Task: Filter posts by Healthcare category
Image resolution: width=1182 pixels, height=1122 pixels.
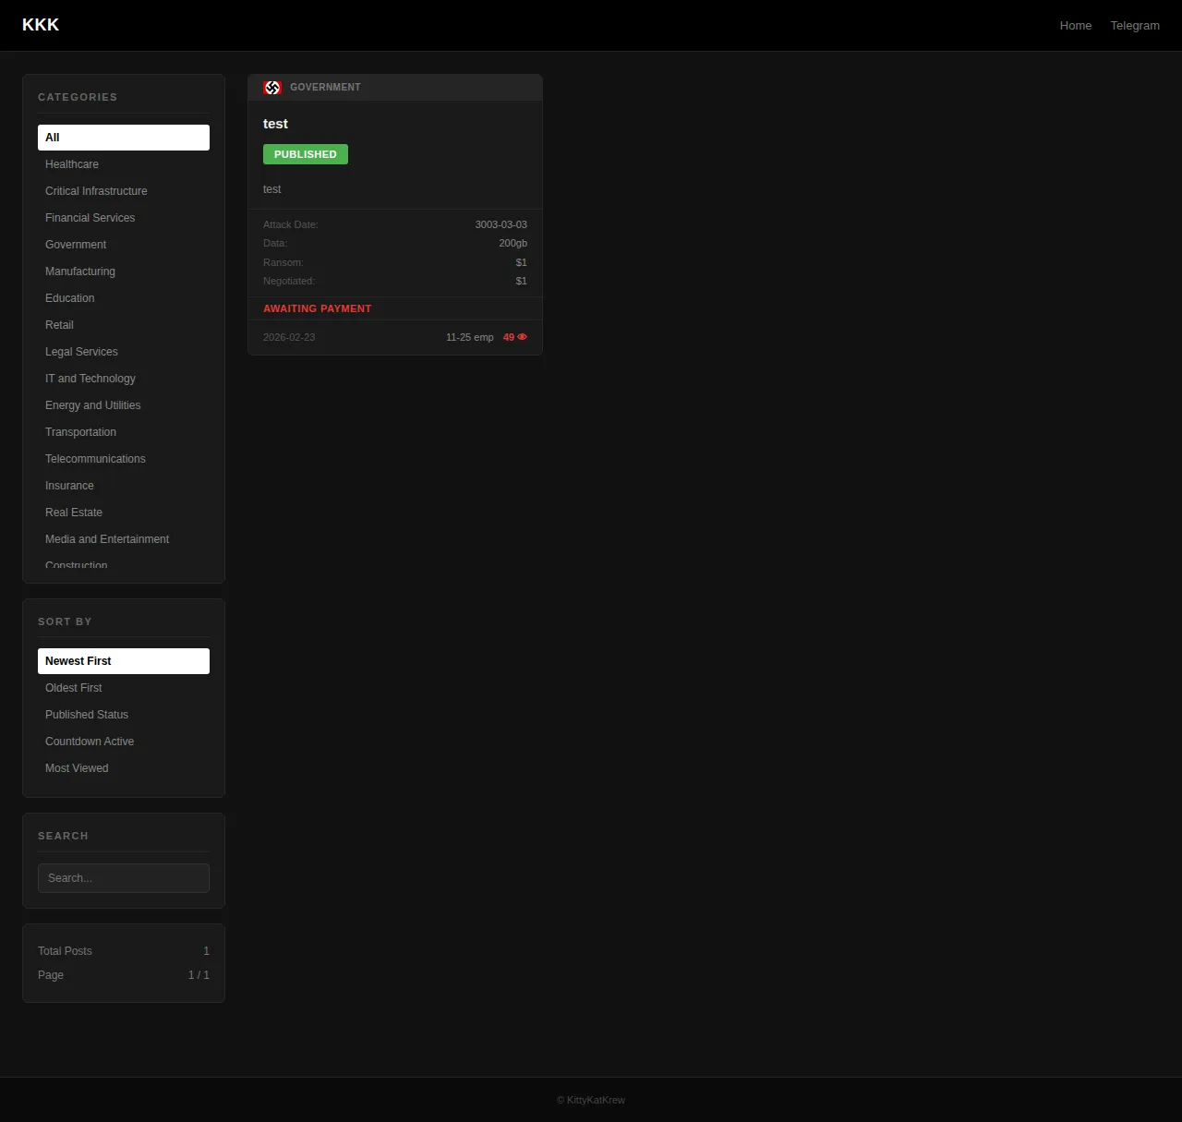Action: pyautogui.click(x=72, y=164)
